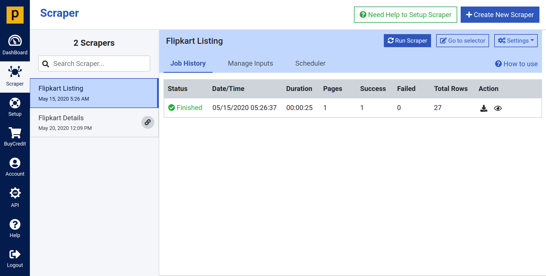Open Go to selector editor
The width and height of the screenshot is (546, 276).
(x=462, y=40)
